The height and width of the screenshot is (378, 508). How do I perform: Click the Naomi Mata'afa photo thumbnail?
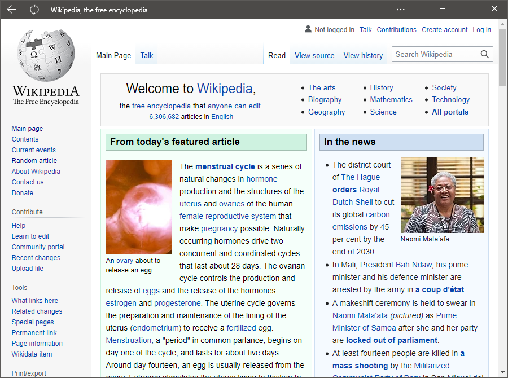pyautogui.click(x=442, y=195)
